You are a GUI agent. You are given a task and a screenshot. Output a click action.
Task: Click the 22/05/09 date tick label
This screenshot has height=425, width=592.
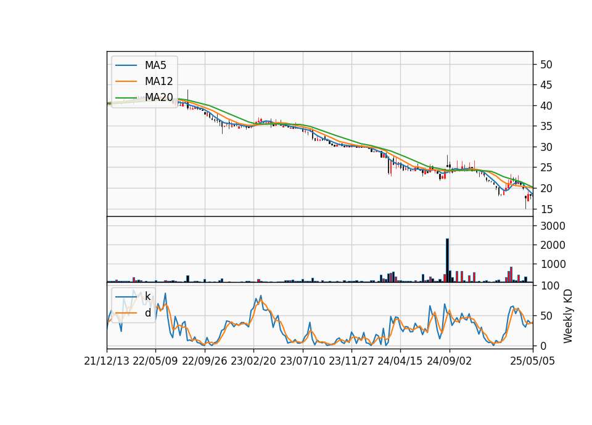[x=155, y=361]
